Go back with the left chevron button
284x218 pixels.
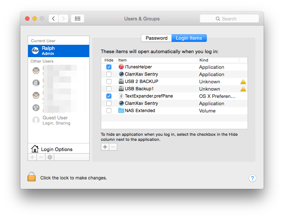click(x=54, y=19)
